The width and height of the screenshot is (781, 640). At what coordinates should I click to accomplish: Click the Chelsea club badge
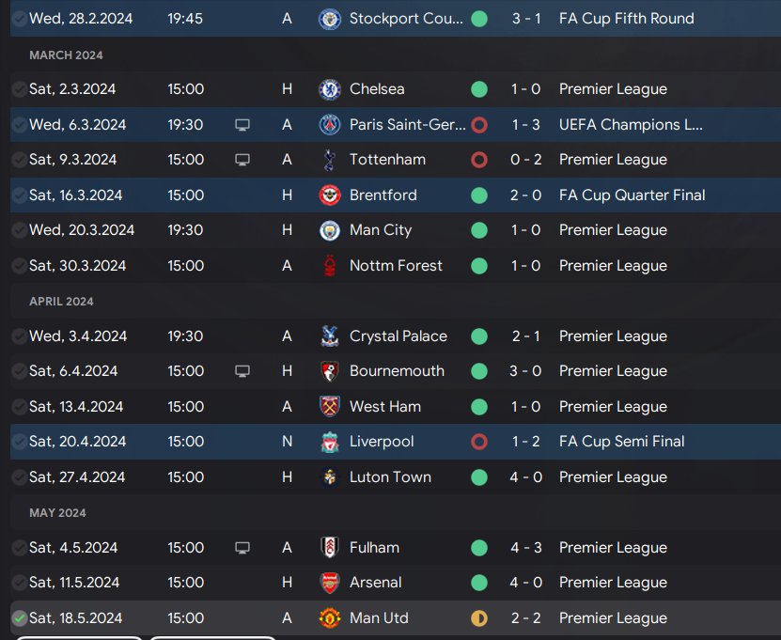pos(330,89)
